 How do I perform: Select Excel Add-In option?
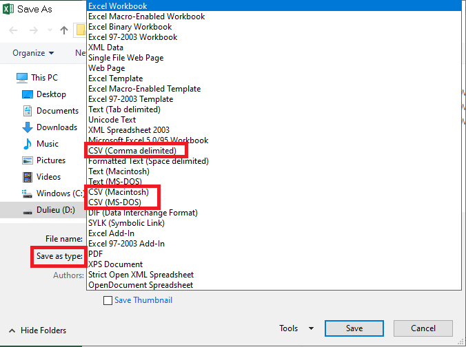274,233
